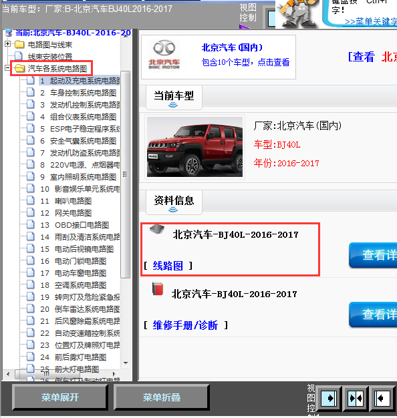
Task: Open item 15 电动后视镜电路图
Action: pos(77,249)
